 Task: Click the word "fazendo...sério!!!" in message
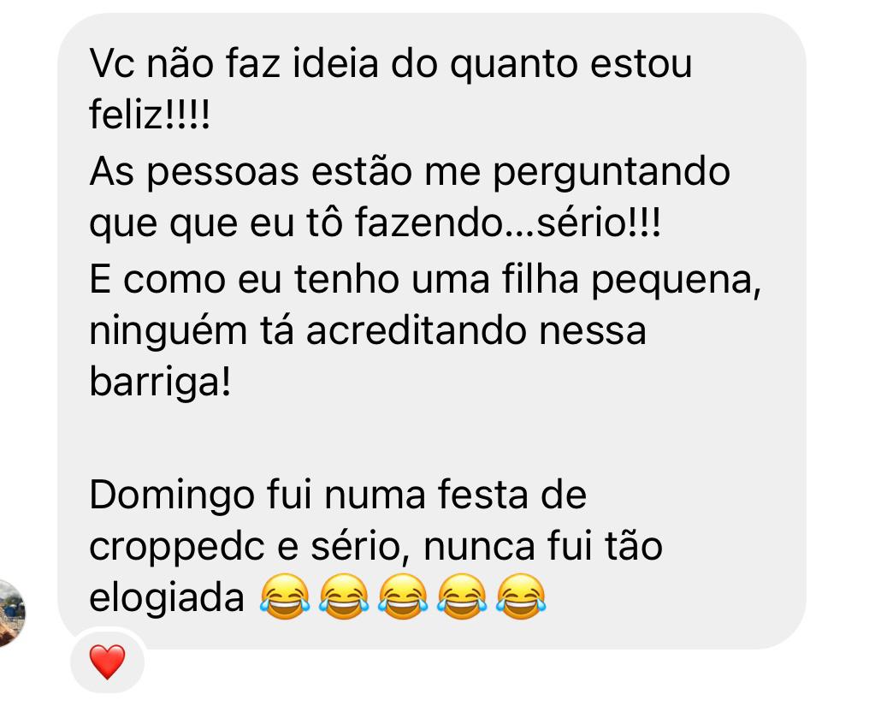click(508, 223)
